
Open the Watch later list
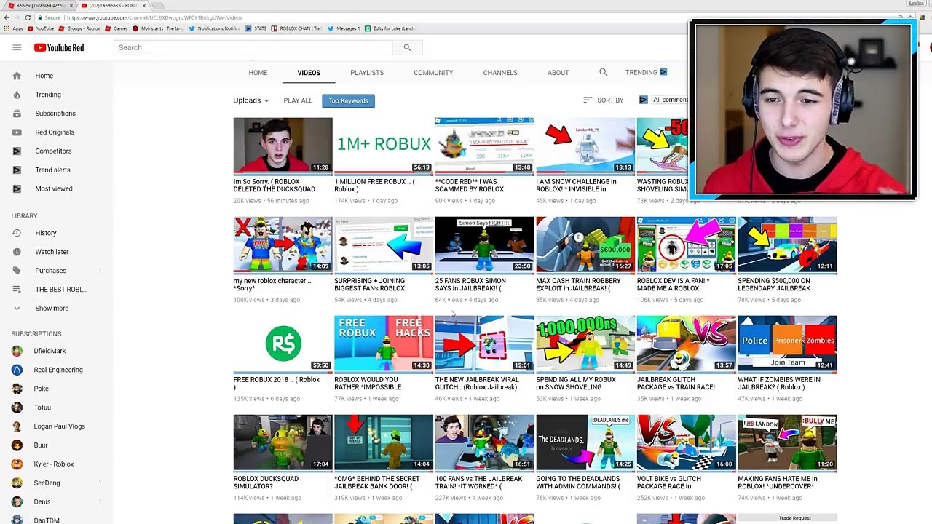click(52, 252)
